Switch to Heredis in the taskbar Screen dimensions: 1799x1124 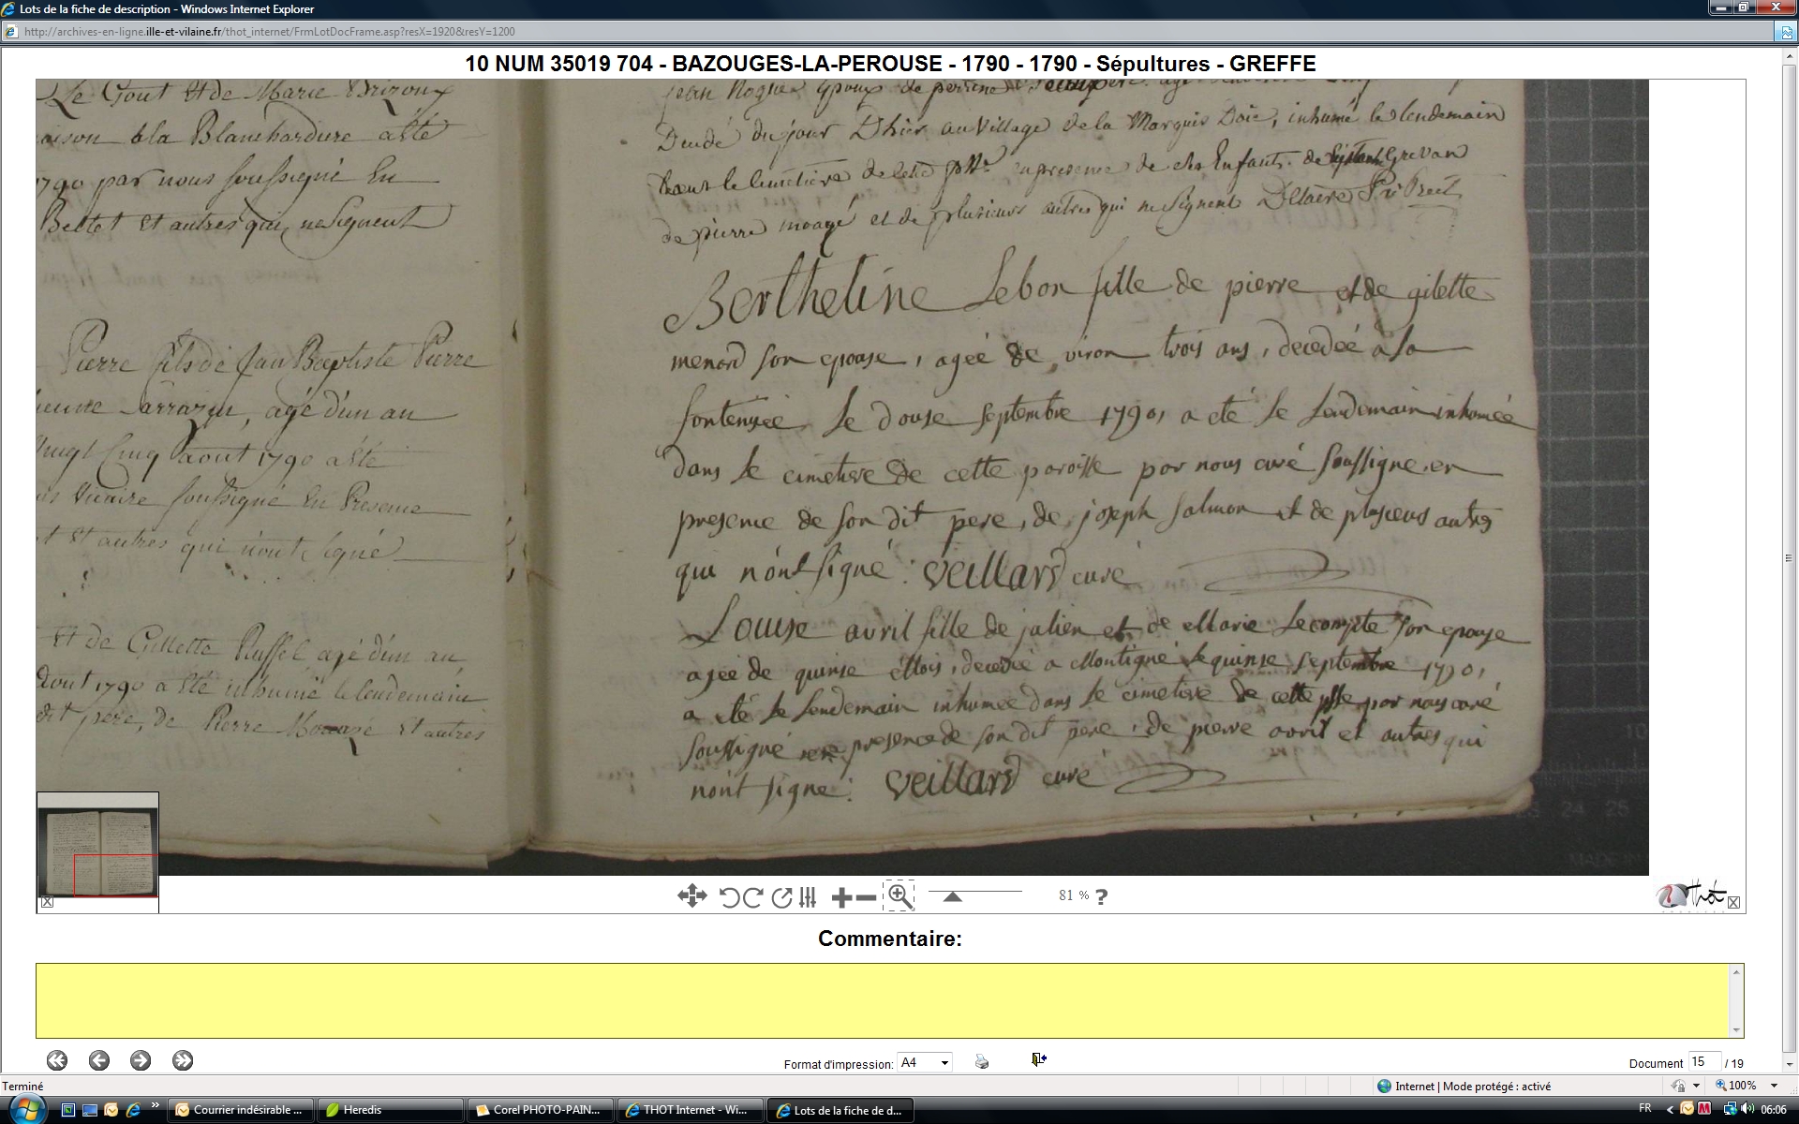point(389,1110)
